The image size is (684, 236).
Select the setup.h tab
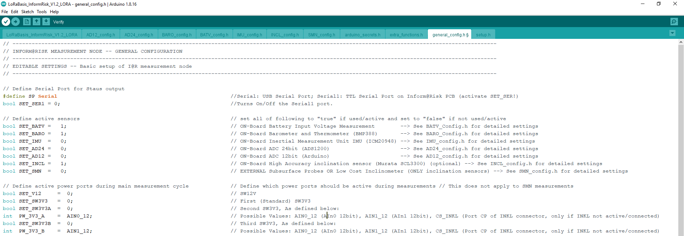pyautogui.click(x=483, y=35)
